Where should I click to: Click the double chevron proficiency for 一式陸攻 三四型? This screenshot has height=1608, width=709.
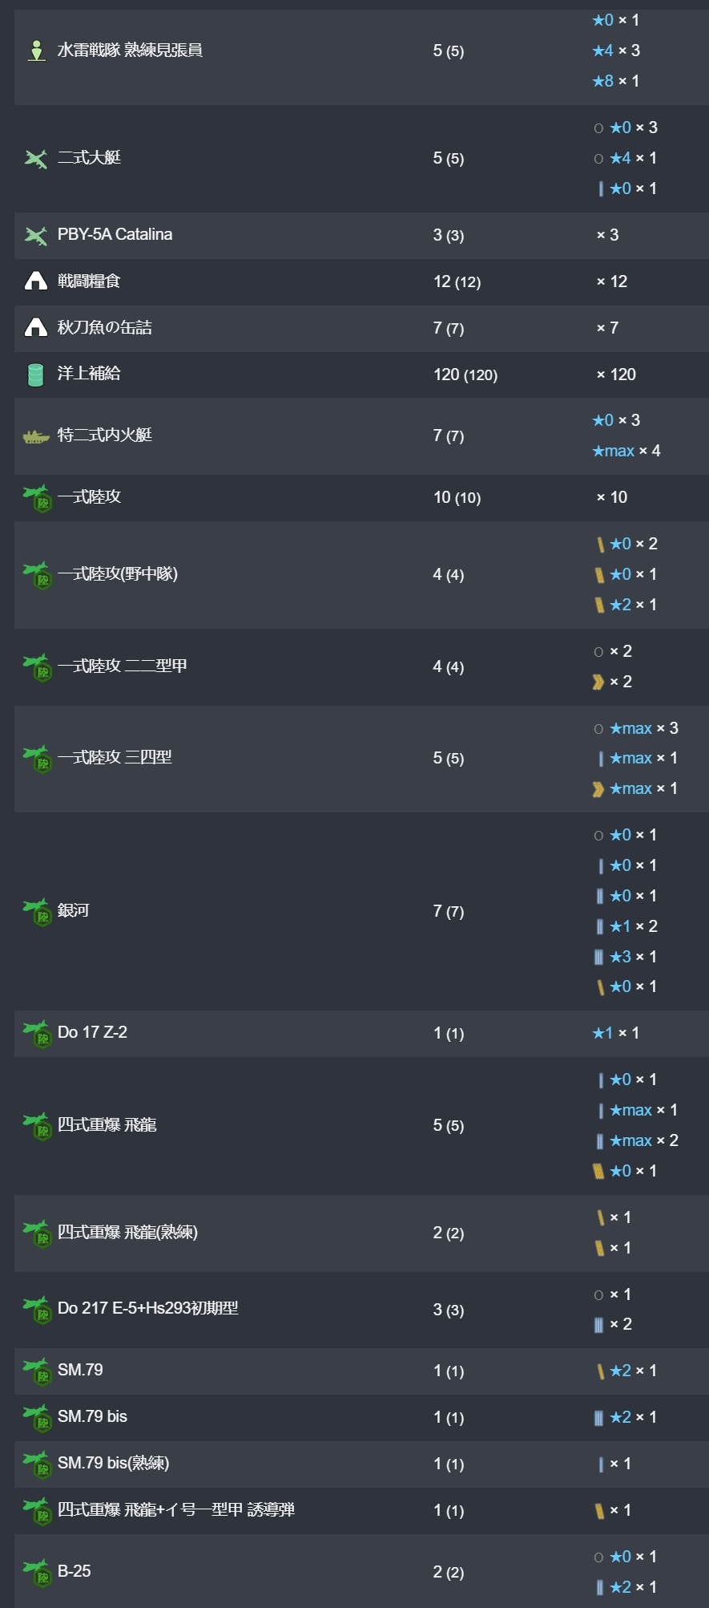(598, 789)
